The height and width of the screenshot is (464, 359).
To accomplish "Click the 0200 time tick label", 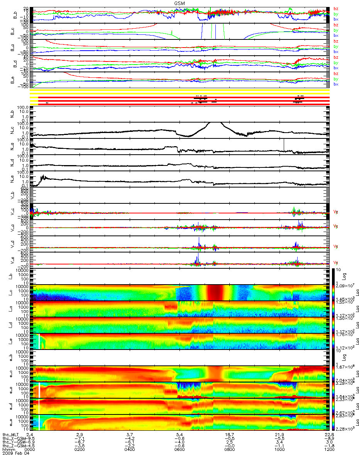I will pos(80,450).
